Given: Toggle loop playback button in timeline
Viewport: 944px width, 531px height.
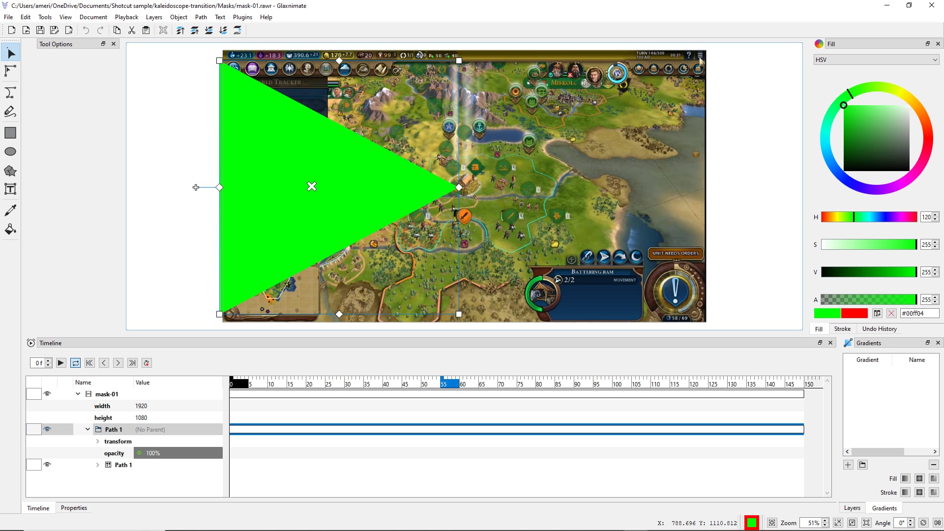Looking at the screenshot, I should 75,363.
